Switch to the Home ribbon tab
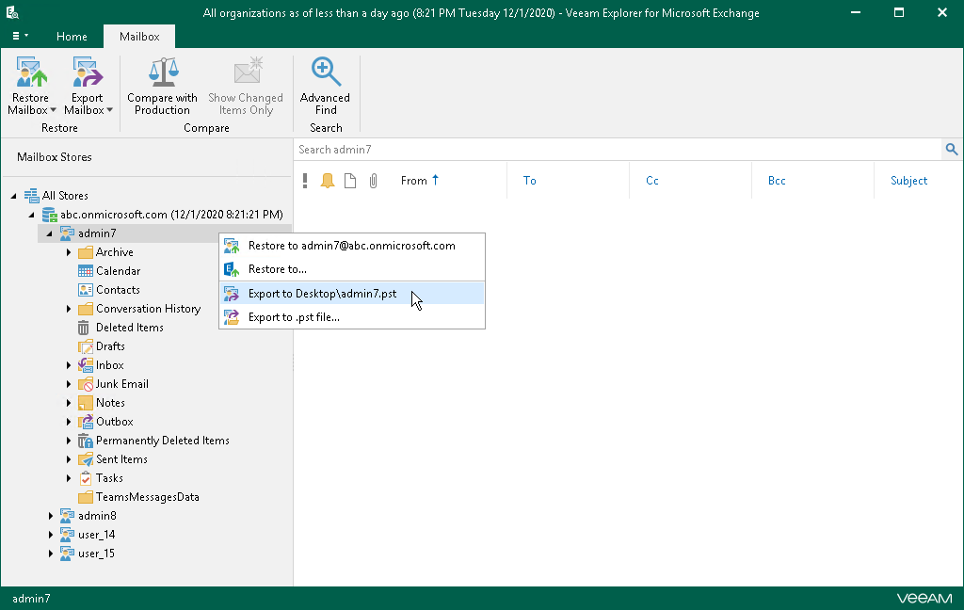The height and width of the screenshot is (610, 964). coord(72,37)
